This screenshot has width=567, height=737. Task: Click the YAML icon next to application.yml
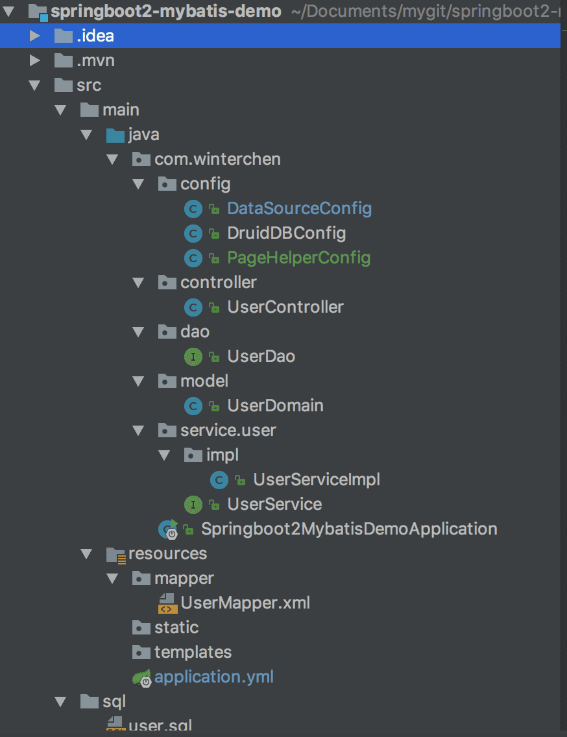141,677
